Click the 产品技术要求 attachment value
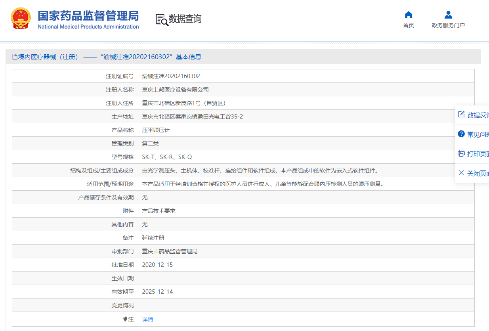Image resolution: width=489 pixels, height=331 pixels. point(159,211)
